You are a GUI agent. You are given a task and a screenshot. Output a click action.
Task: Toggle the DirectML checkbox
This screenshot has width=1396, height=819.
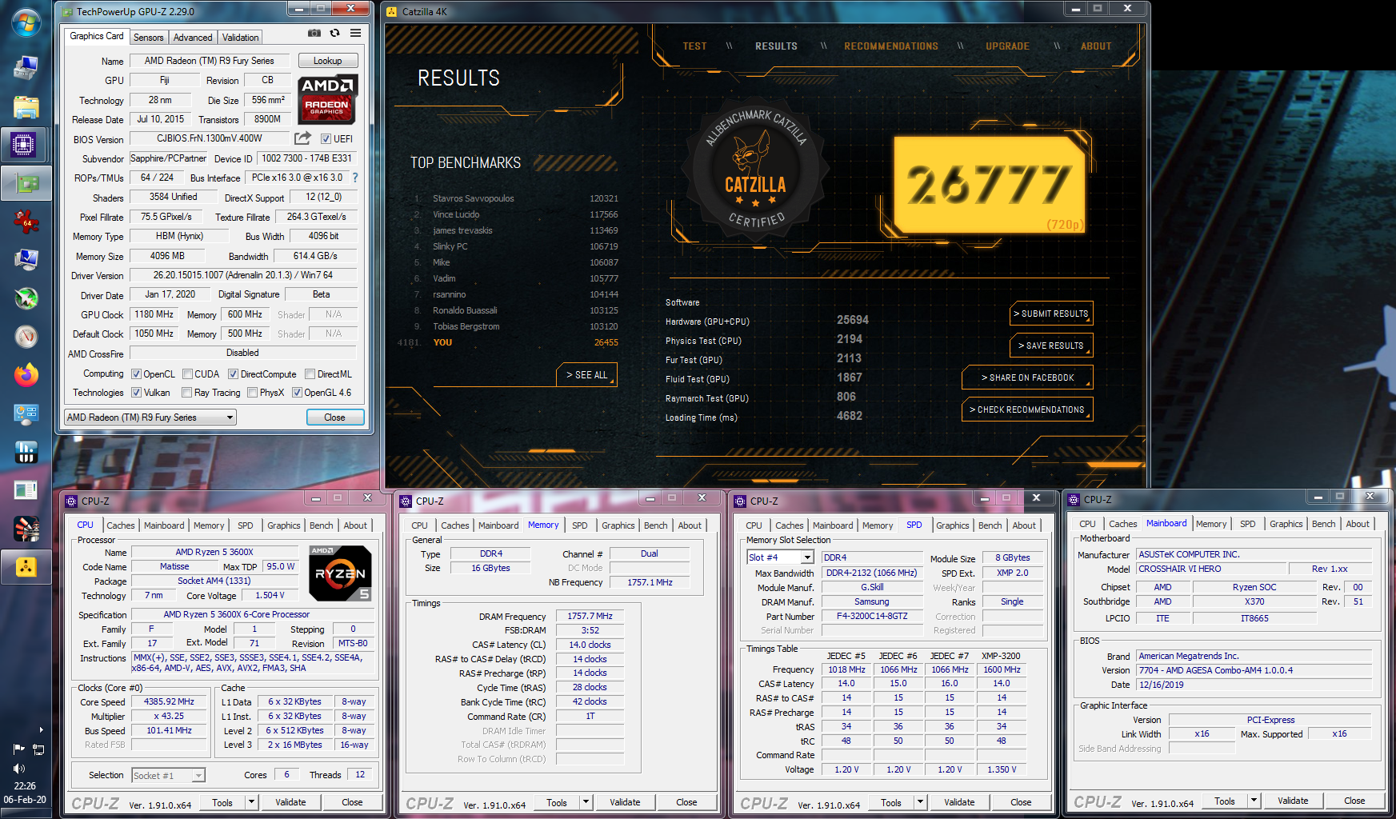pos(310,374)
